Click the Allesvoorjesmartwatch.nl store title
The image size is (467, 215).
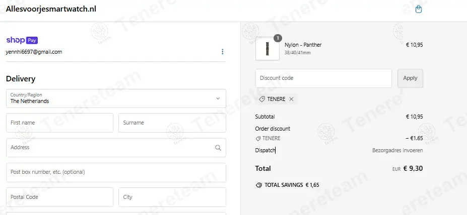click(x=51, y=9)
